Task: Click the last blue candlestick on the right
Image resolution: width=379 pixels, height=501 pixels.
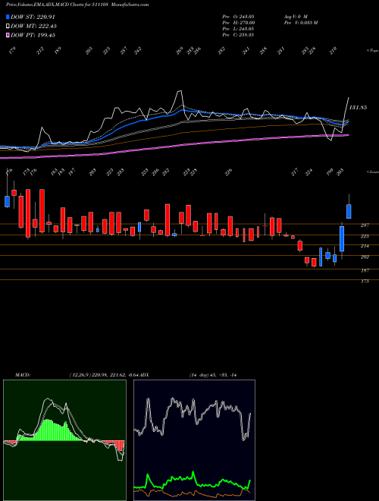Action: [349, 211]
